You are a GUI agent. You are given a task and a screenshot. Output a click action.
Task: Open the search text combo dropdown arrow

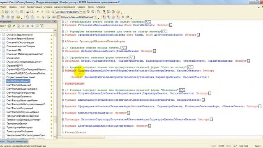click(x=81, y=12)
